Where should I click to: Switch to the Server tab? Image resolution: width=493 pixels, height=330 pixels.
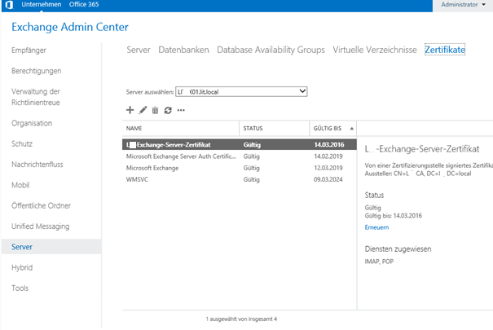pyautogui.click(x=139, y=50)
